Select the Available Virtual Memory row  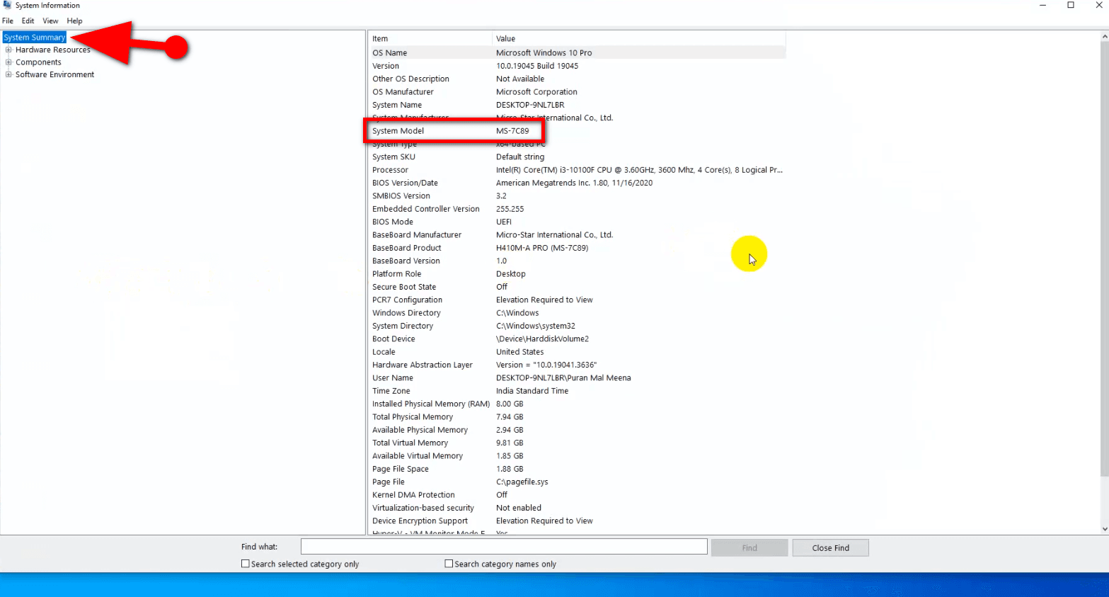click(577, 455)
